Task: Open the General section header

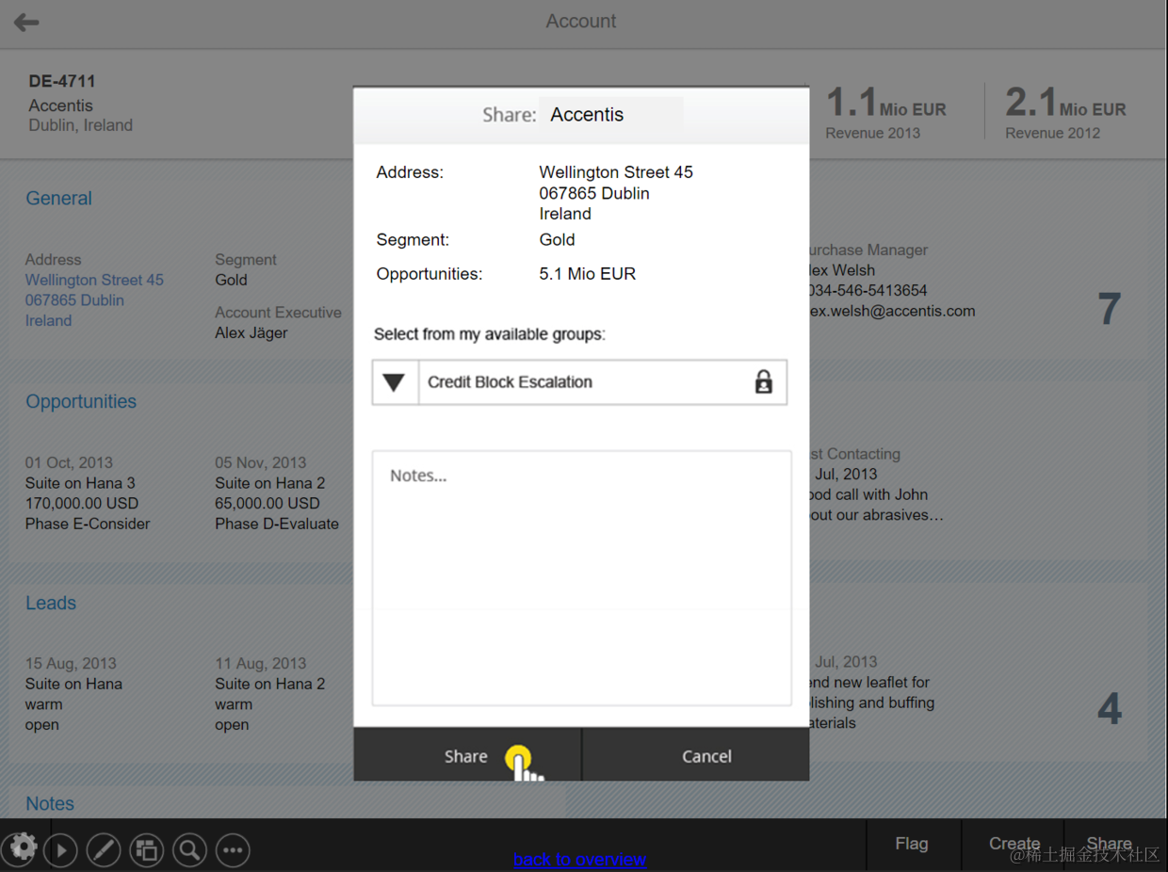Action: (x=58, y=199)
